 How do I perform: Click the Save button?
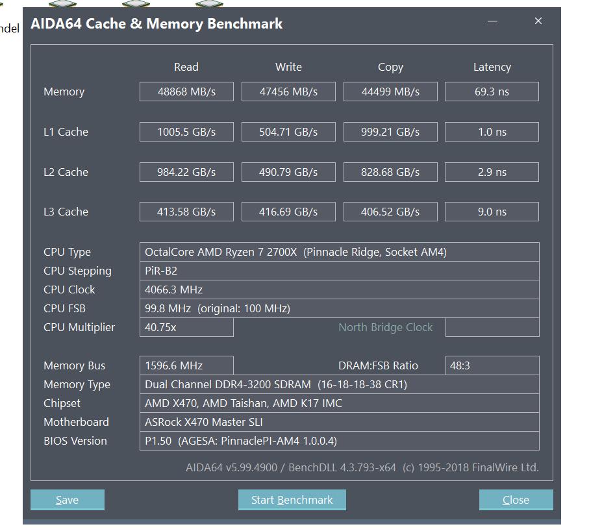point(67,500)
